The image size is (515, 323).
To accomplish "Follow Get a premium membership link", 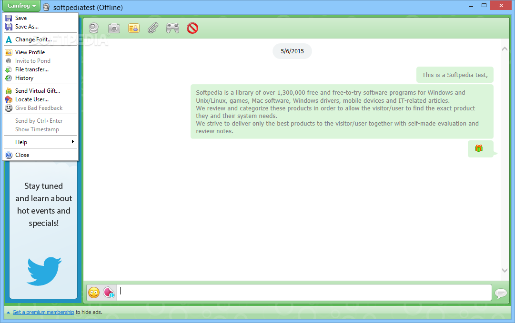I will [x=43, y=312].
